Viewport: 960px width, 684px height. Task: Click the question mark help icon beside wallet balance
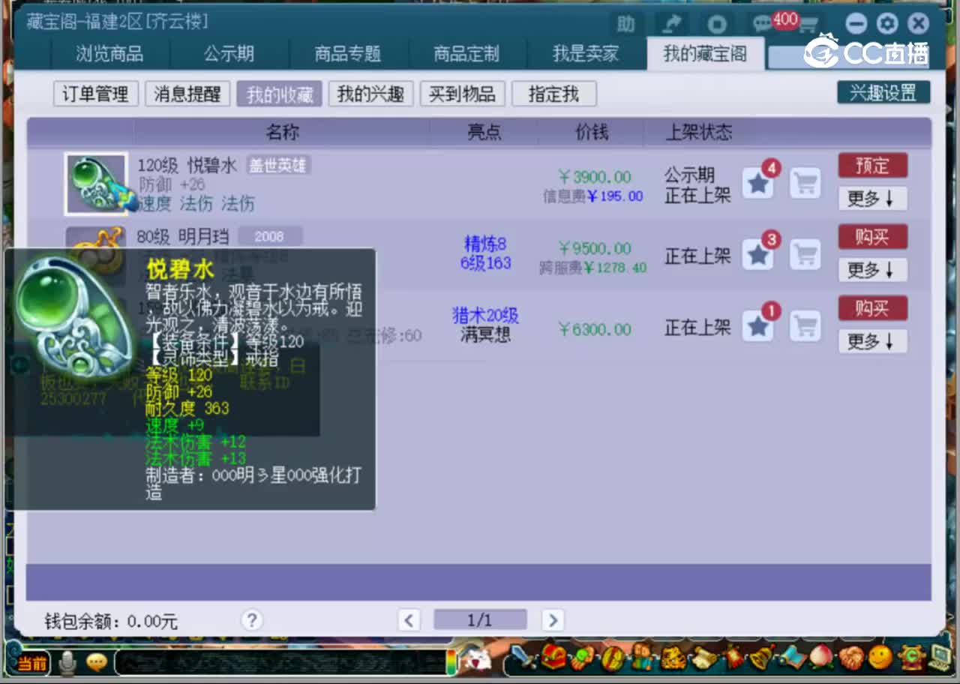(252, 620)
